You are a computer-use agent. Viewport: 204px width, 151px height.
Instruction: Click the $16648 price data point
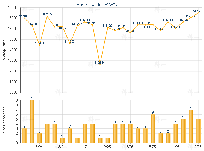85,22
